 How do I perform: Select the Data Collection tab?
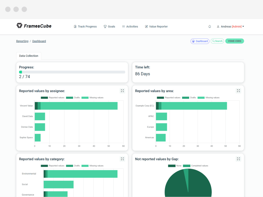point(29,56)
